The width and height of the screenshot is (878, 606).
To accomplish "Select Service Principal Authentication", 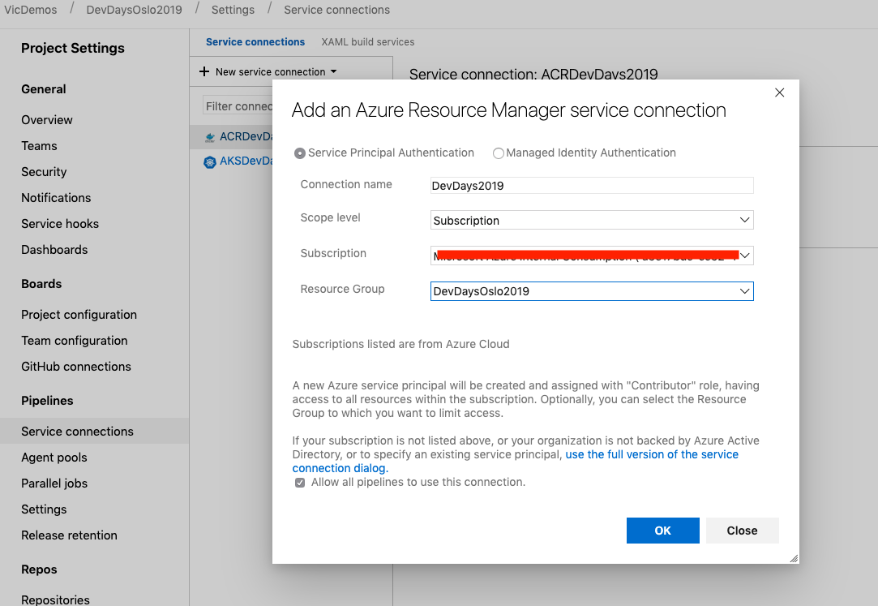I will point(300,153).
